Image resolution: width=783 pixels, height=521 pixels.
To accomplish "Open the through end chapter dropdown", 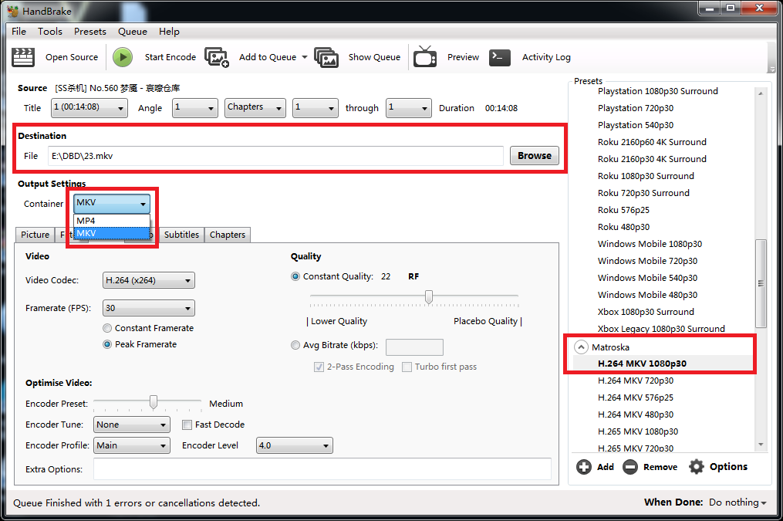I will coord(409,107).
